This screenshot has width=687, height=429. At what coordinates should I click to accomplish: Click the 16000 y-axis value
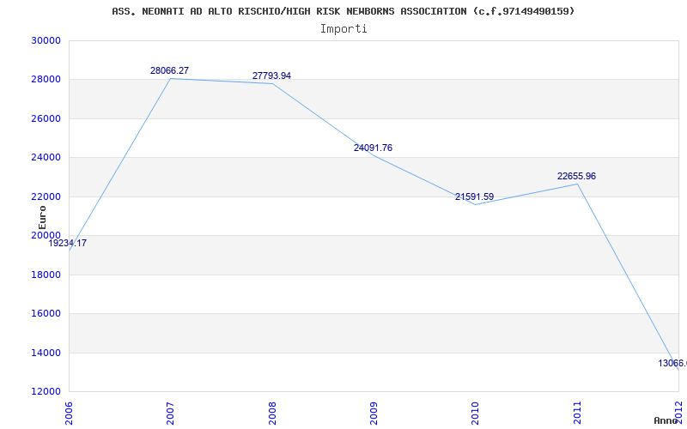tap(46, 314)
